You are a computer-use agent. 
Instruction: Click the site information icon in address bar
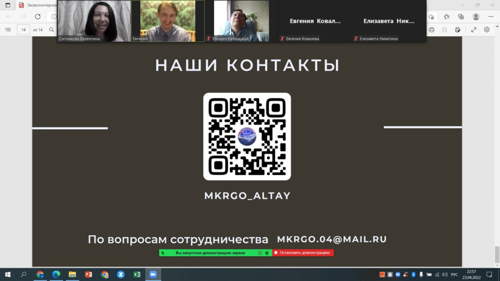coord(54,17)
